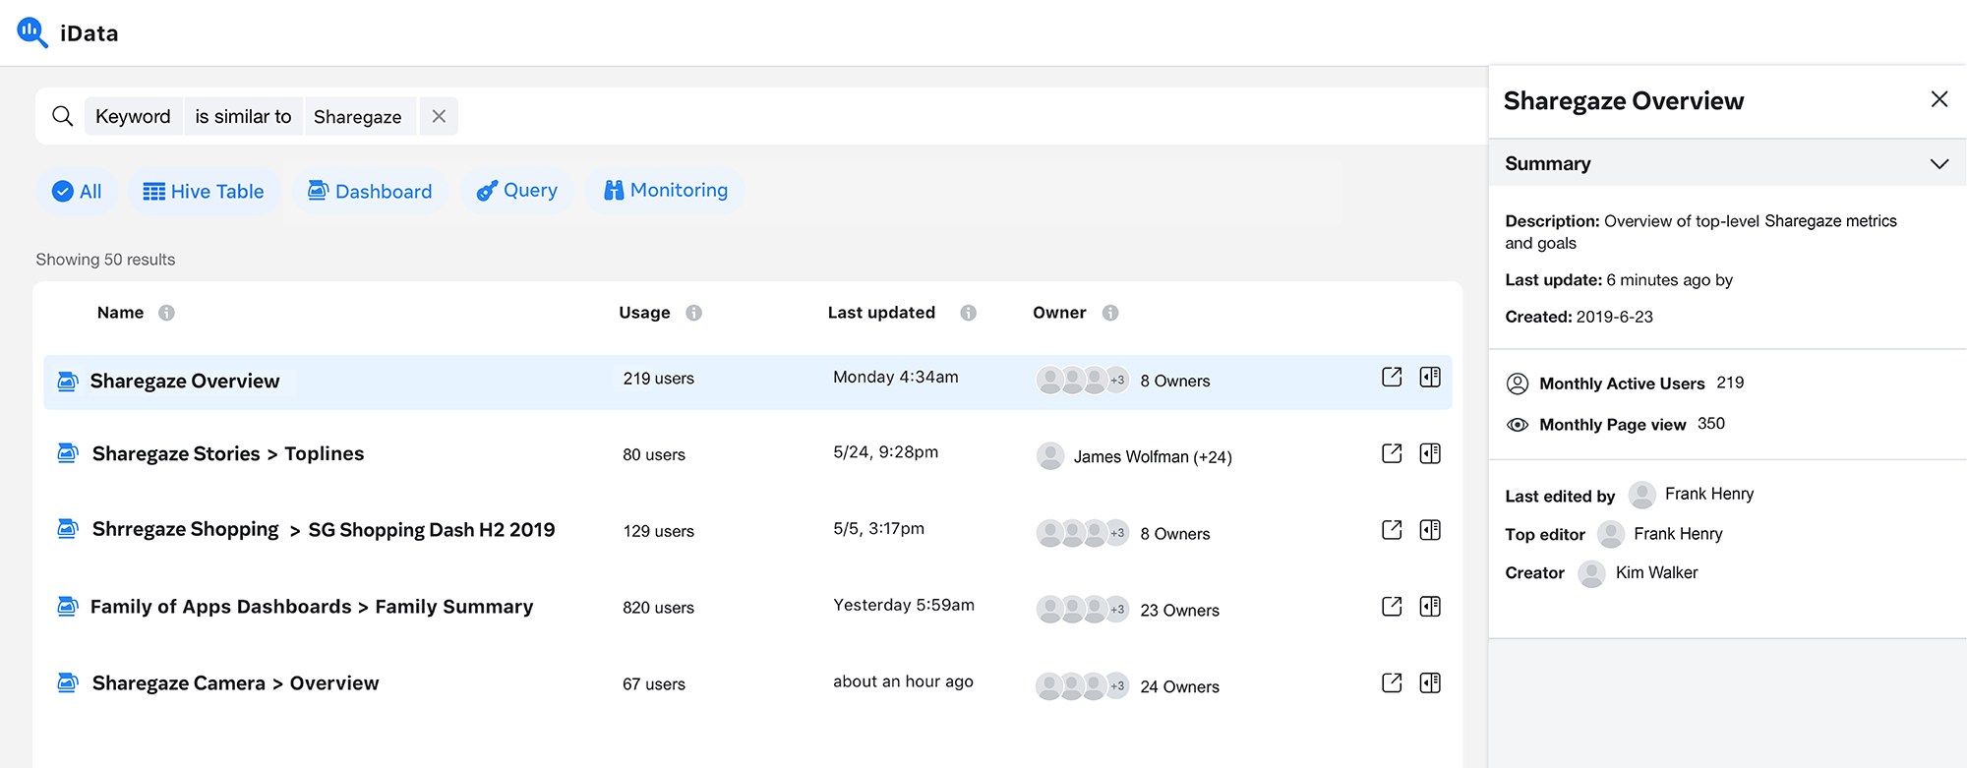
Task: Select the All filter chip
Action: click(x=77, y=192)
